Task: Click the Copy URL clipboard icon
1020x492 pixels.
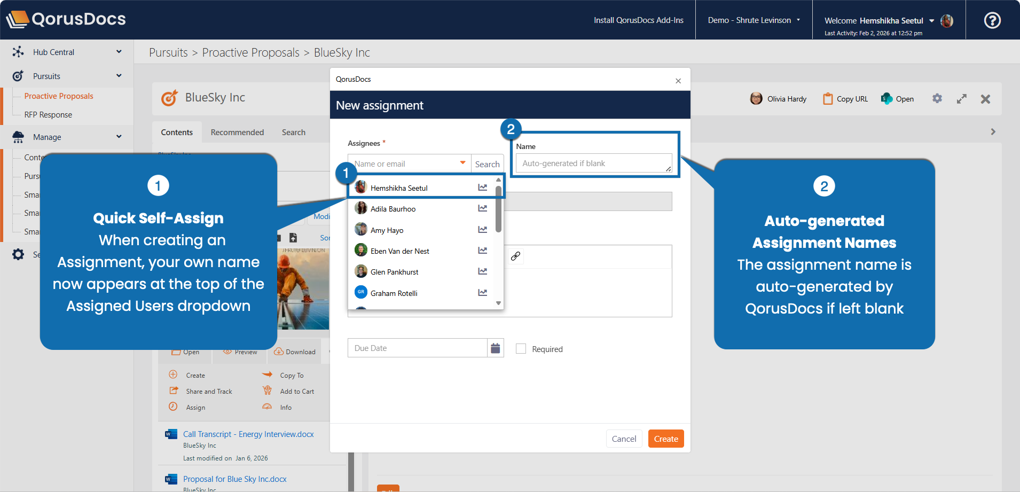Action: pyautogui.click(x=828, y=99)
